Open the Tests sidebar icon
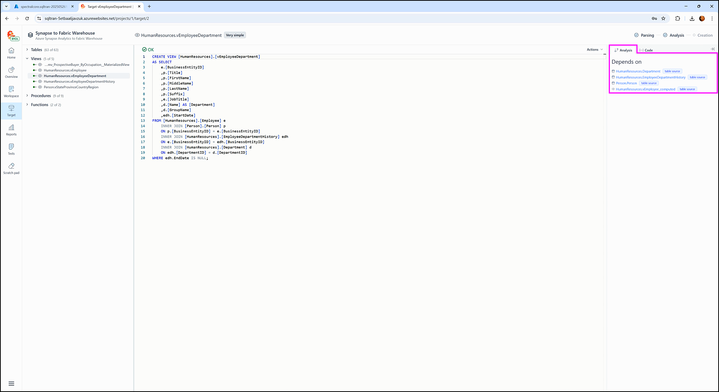719x392 pixels. (11, 147)
